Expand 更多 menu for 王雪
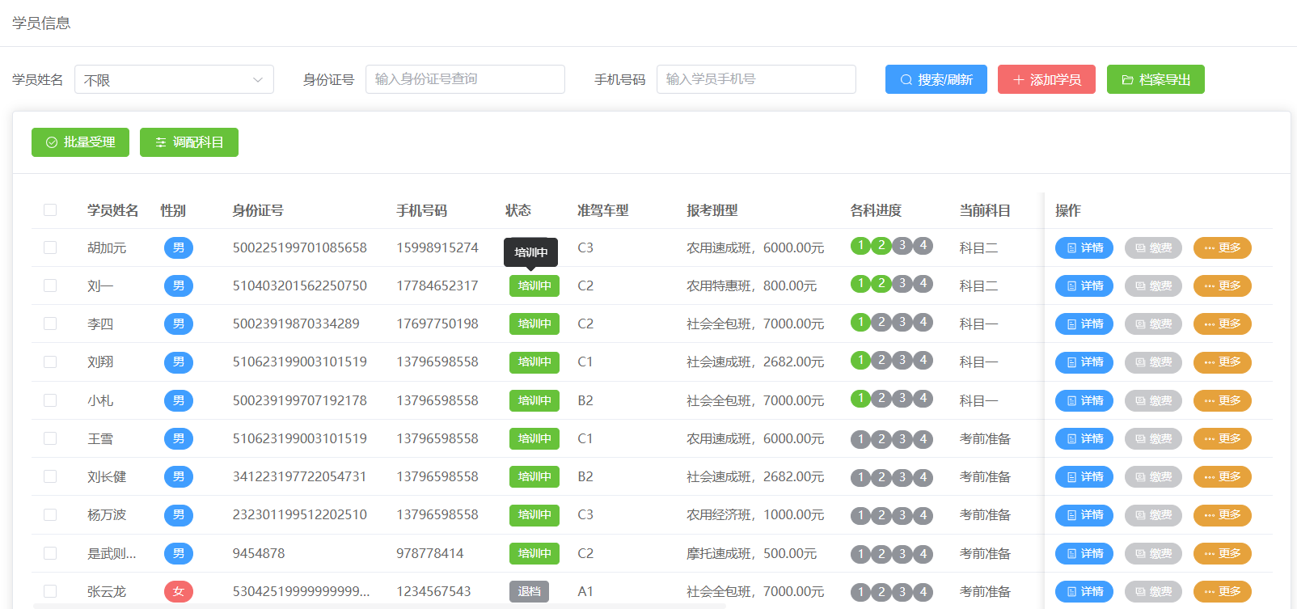Viewport: 1297px width, 609px height. pos(1223,438)
